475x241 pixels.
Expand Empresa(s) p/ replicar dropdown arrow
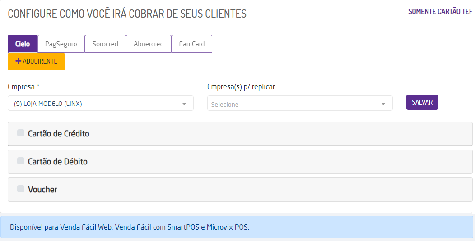point(383,104)
